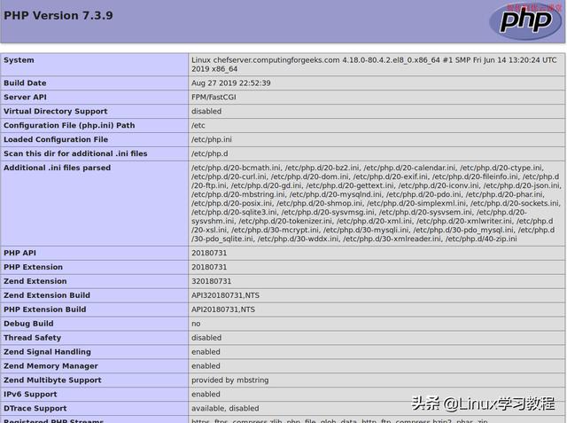The image size is (567, 423).
Task: Select the enabled value for IPv6 Support
Action: [206, 394]
